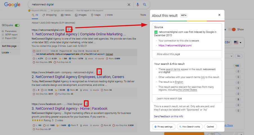254x135 pixels.
Task: Open three-dot menu beside Facebook result
Action: point(87,104)
